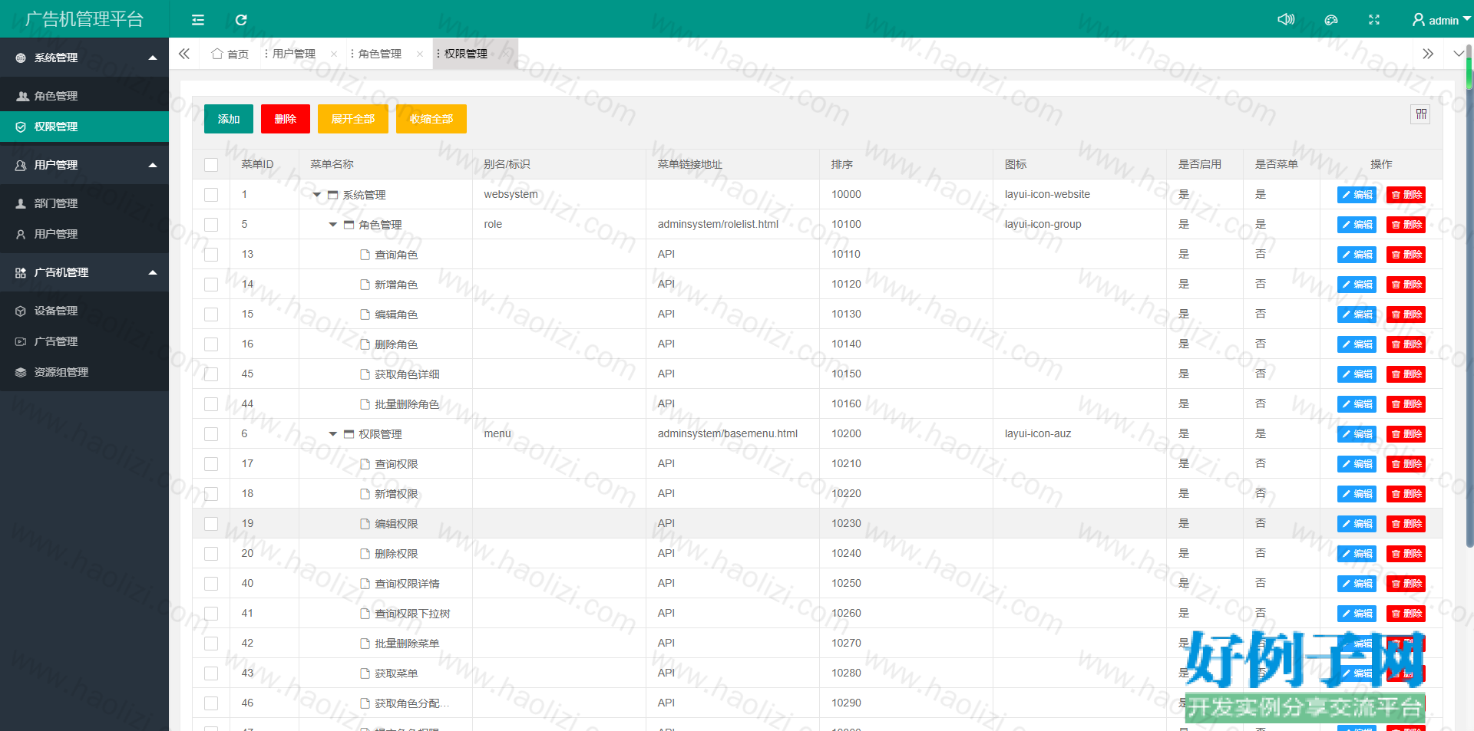This screenshot has width=1474, height=731.
Task: Collapse the 权限管理 tree row arrow
Action: pos(333,434)
